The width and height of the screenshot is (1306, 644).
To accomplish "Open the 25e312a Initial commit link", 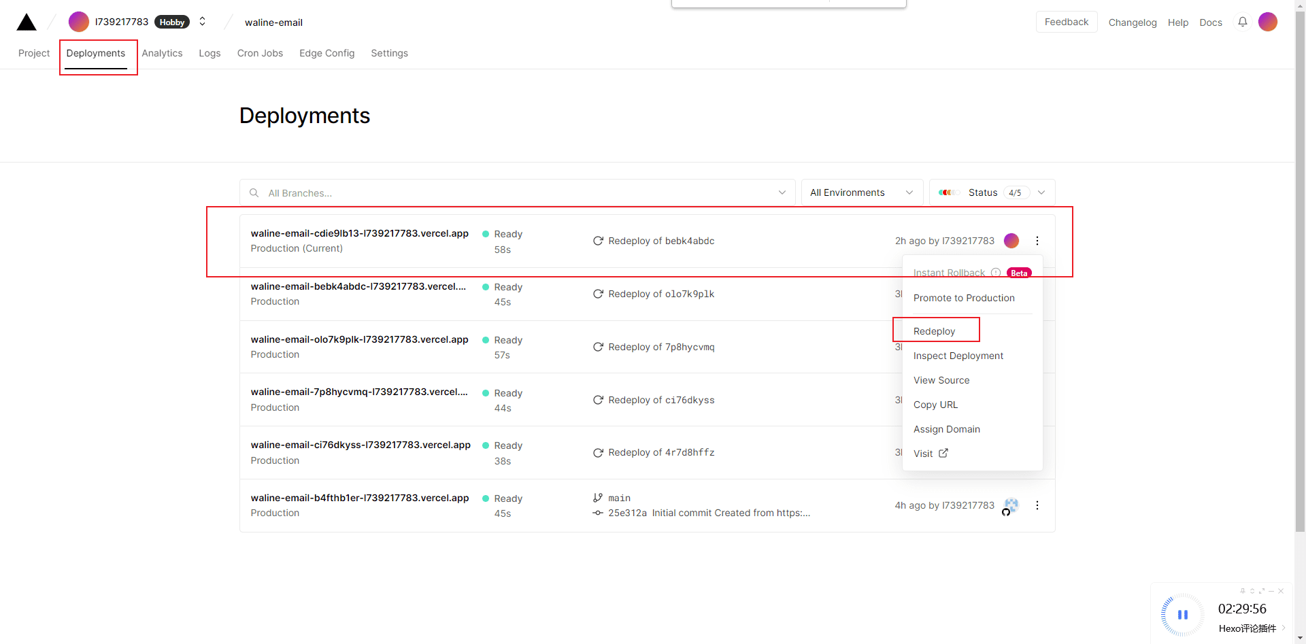I will [709, 513].
